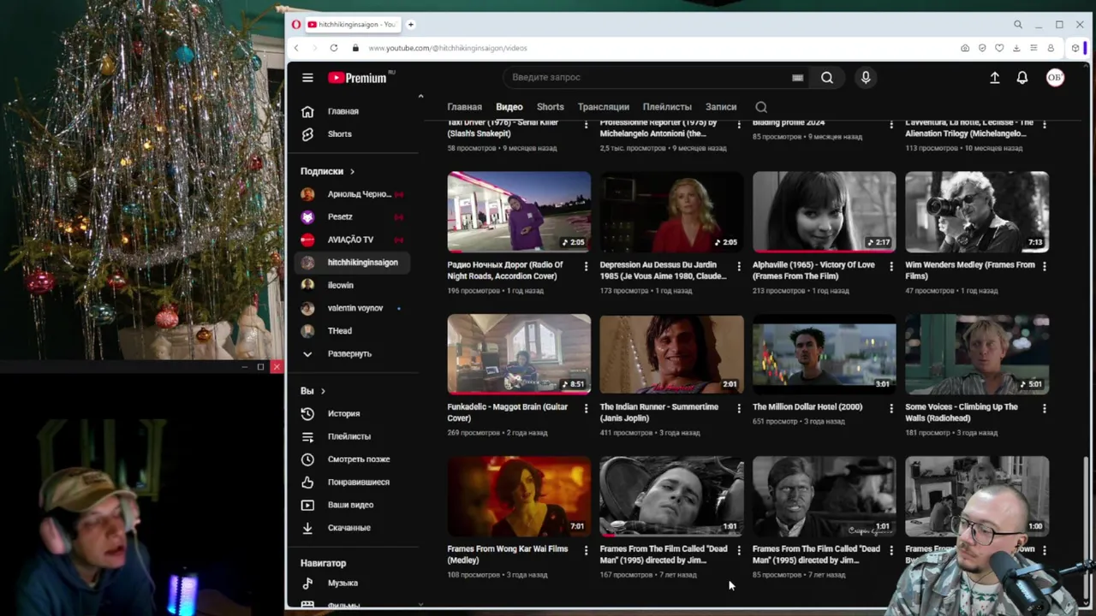Switch to the channel Shorts tab
This screenshot has width=1096, height=616.
[551, 107]
